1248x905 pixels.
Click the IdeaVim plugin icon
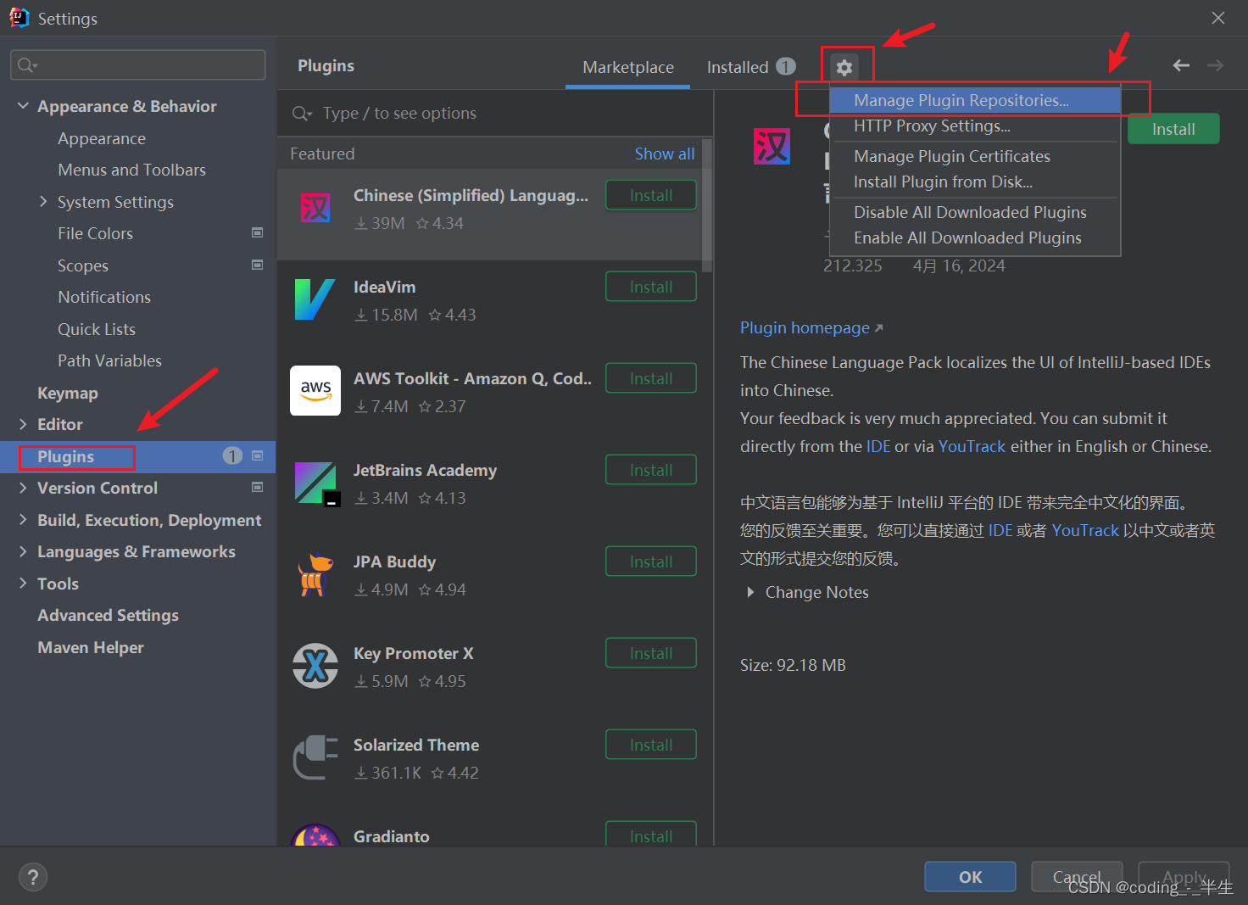click(315, 299)
